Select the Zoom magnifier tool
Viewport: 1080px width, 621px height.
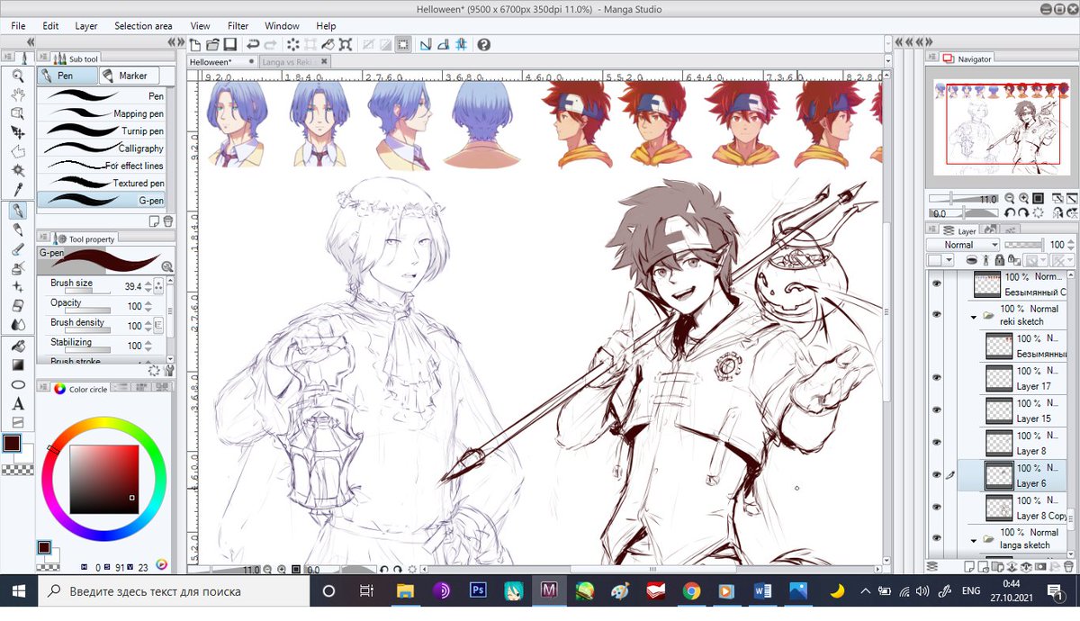pyautogui.click(x=17, y=76)
